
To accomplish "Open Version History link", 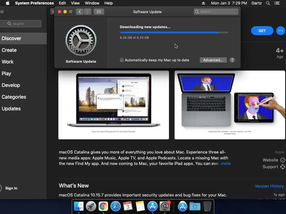I will (x=269, y=186).
